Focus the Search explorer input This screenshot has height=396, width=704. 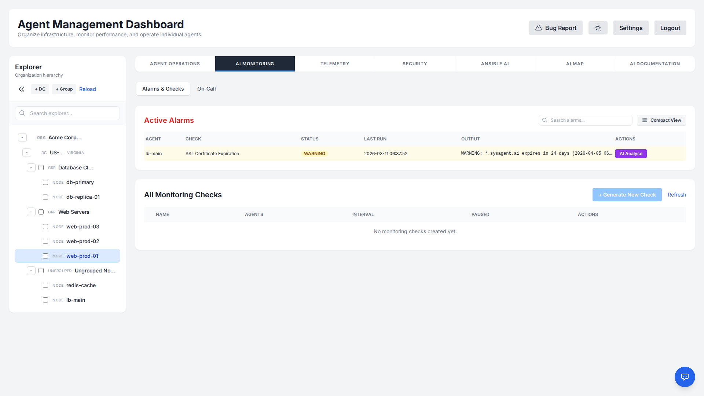[67, 113]
